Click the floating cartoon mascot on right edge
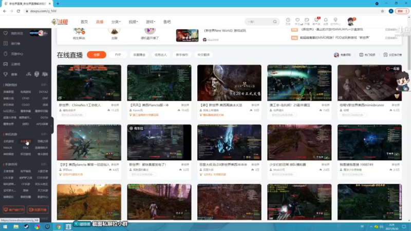Screen dimensions: 411x231 coord(403,82)
